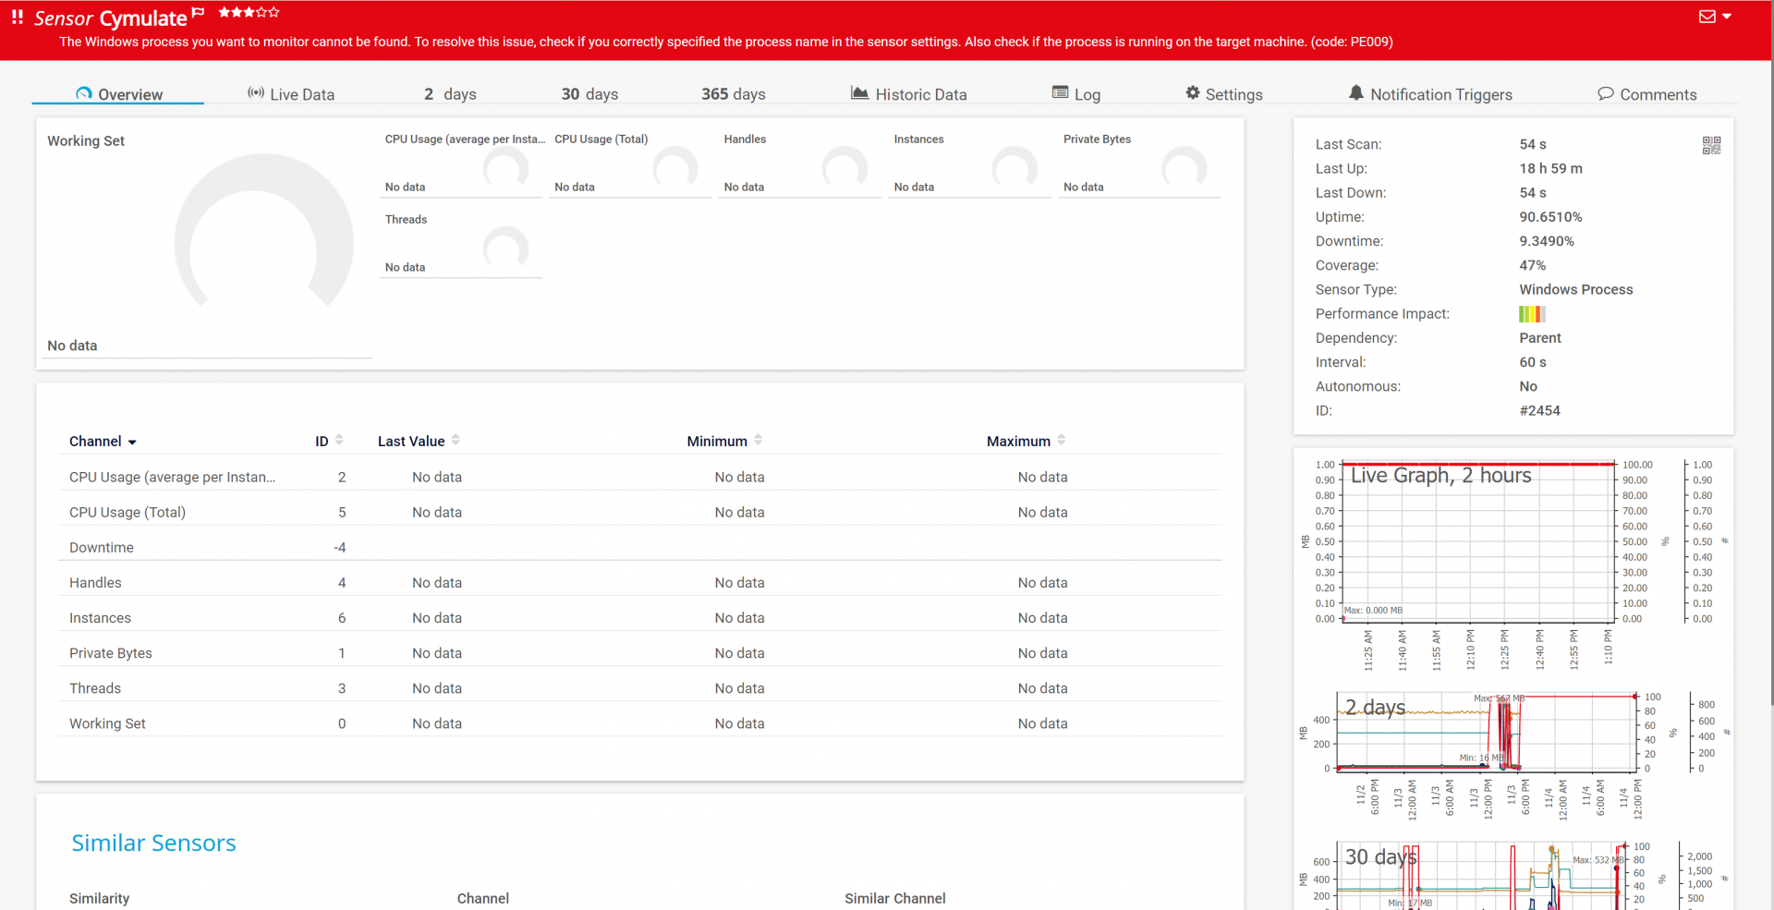The height and width of the screenshot is (910, 1774).
Task: Open the Comments tab
Action: [x=1647, y=94]
